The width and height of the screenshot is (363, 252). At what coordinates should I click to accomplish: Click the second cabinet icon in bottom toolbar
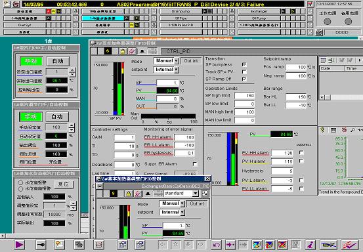[x=140, y=245]
